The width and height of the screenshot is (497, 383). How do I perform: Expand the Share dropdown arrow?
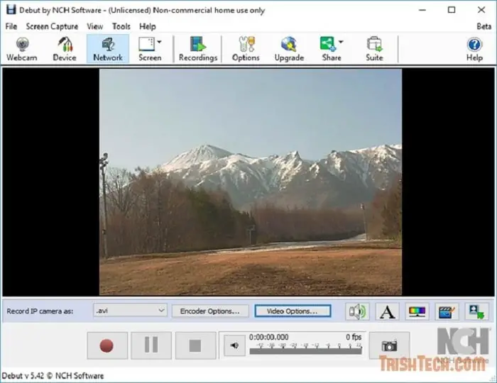click(x=341, y=42)
